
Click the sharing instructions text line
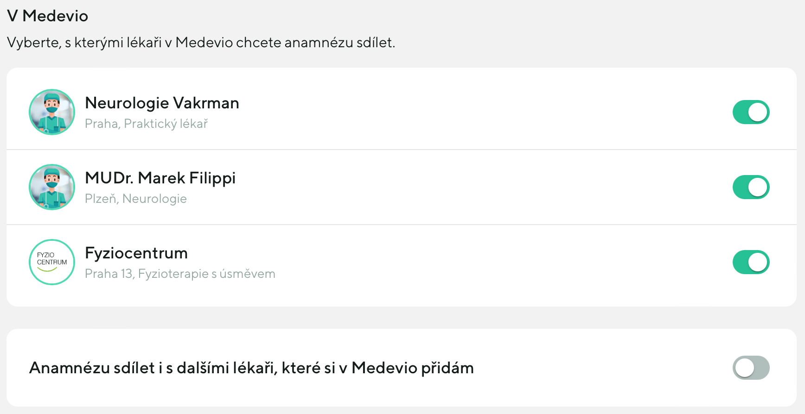coord(201,43)
